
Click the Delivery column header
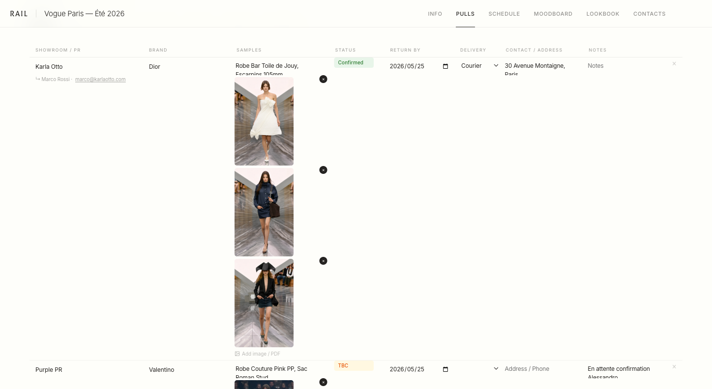(473, 50)
